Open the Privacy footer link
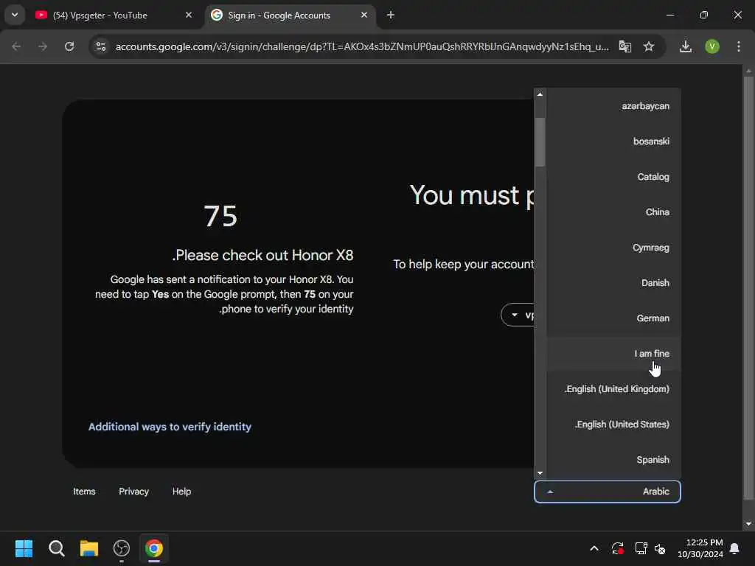This screenshot has height=566, width=755. (134, 492)
